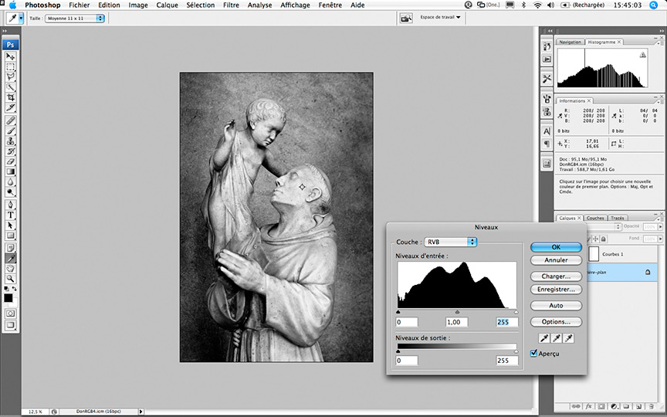Open the Espace de travail menu
The height and width of the screenshot is (417, 667).
point(440,18)
